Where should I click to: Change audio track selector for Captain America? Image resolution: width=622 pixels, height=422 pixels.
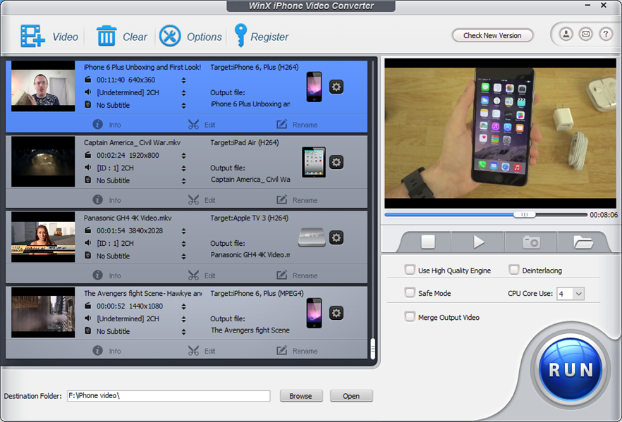[183, 168]
